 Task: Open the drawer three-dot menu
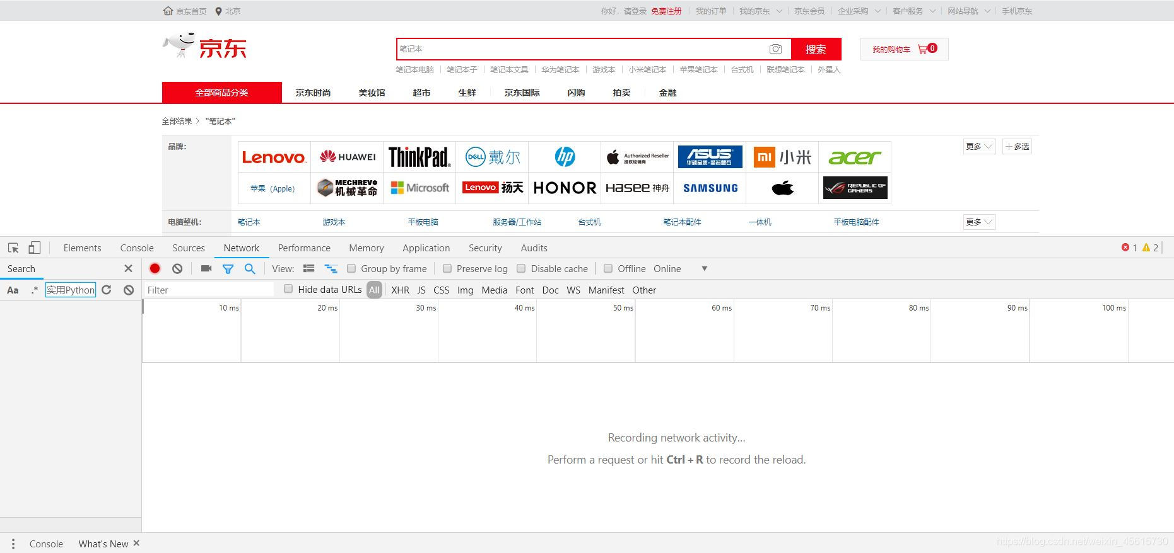tap(13, 544)
